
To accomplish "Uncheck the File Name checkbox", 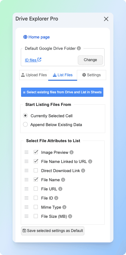I will (36, 180).
